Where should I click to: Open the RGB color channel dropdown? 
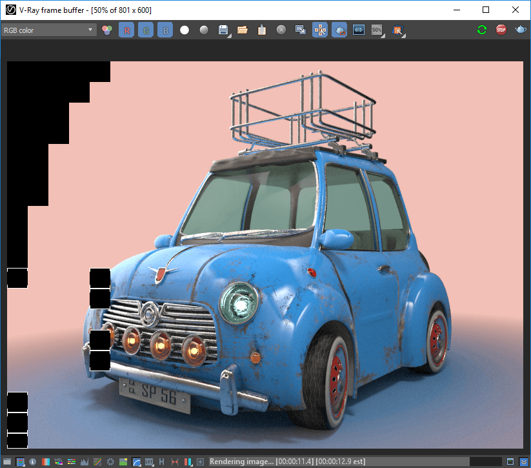coord(48,30)
